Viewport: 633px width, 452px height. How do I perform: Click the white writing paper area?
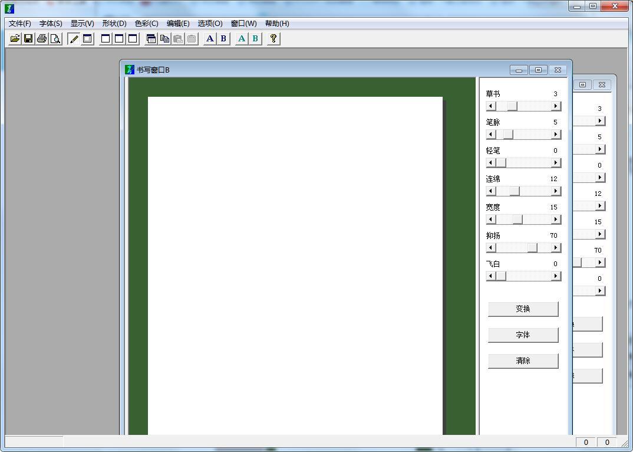[x=295, y=266]
